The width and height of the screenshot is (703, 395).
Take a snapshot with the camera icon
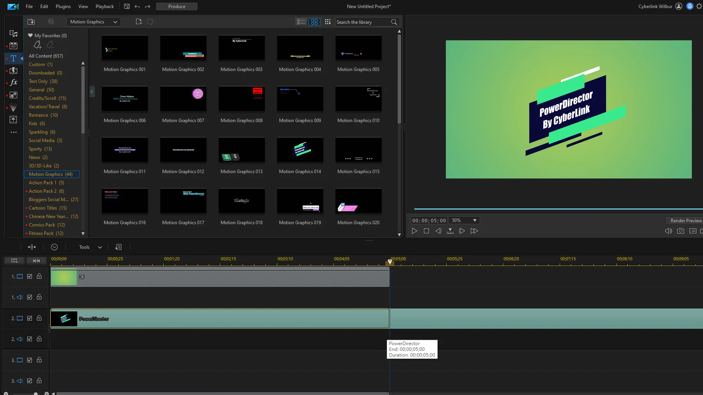(680, 231)
